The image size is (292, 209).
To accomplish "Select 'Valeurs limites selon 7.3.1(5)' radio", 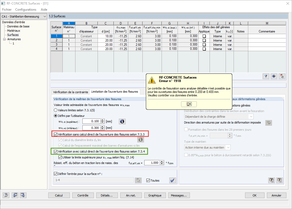I will click(55, 110).
